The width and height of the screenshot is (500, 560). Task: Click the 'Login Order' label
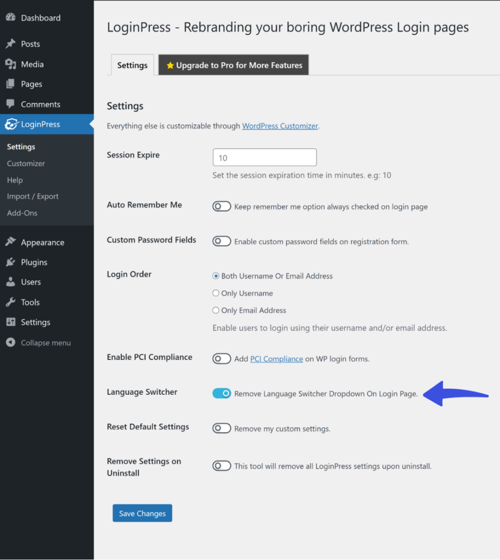tap(129, 274)
